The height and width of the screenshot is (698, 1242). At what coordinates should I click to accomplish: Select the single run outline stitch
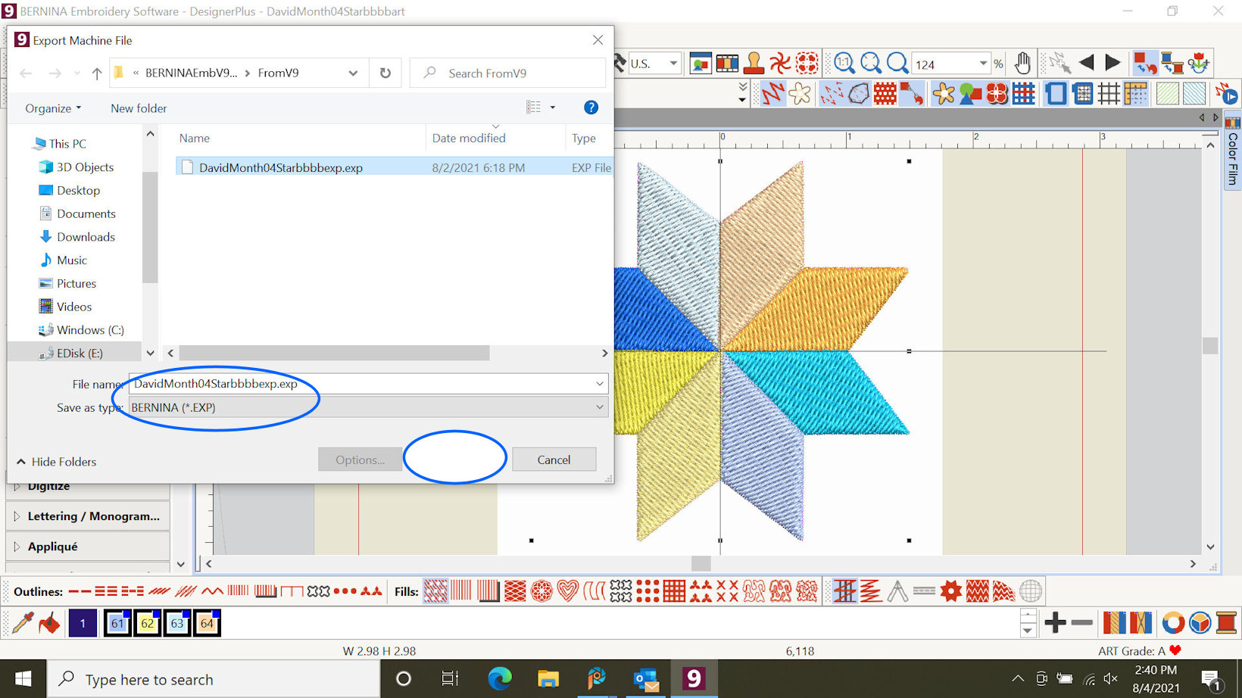pyautogui.click(x=80, y=591)
